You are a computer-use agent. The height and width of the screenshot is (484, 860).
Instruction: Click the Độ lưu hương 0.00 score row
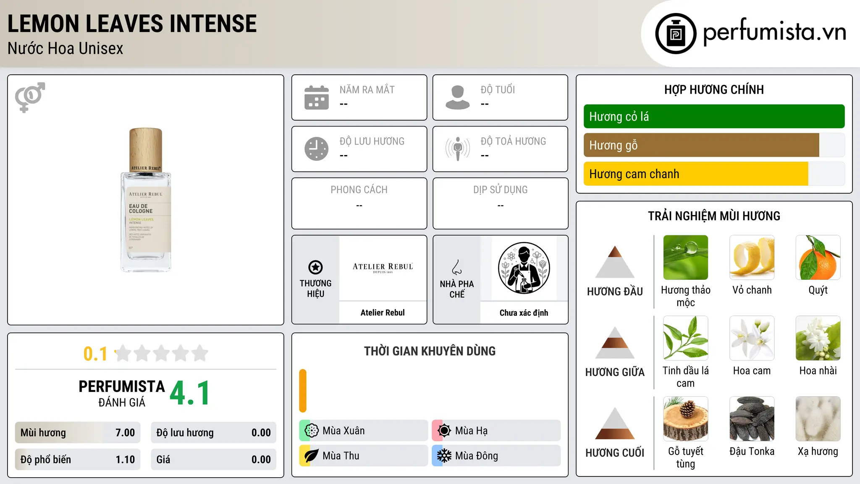[213, 433]
